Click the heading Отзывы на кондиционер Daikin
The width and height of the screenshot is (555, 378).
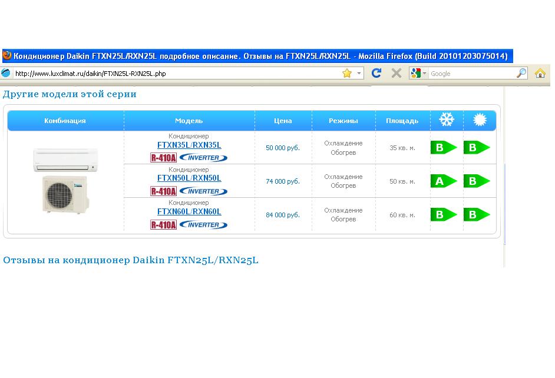(x=131, y=260)
